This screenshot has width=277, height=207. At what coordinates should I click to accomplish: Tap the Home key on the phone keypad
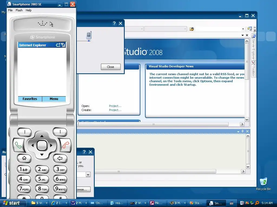tap(24, 158)
